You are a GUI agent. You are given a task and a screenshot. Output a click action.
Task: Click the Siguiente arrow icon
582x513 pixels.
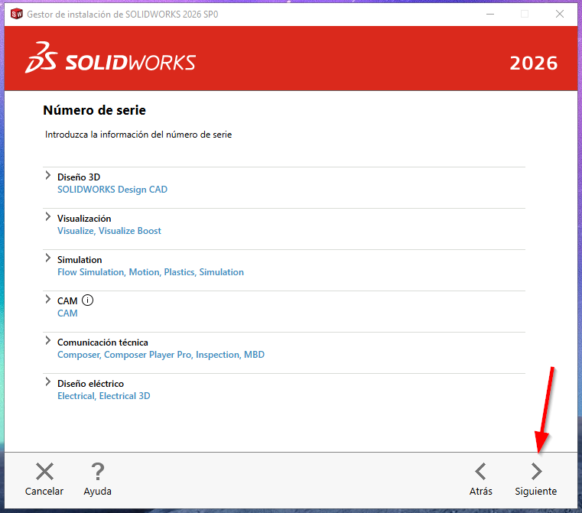(x=536, y=471)
